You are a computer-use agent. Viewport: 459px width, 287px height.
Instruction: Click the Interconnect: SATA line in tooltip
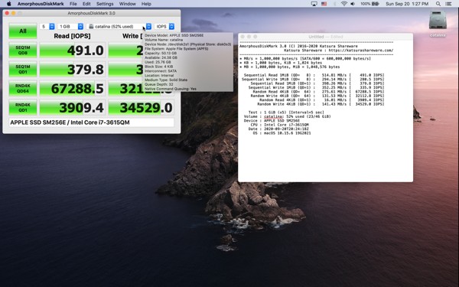pyautogui.click(x=161, y=71)
